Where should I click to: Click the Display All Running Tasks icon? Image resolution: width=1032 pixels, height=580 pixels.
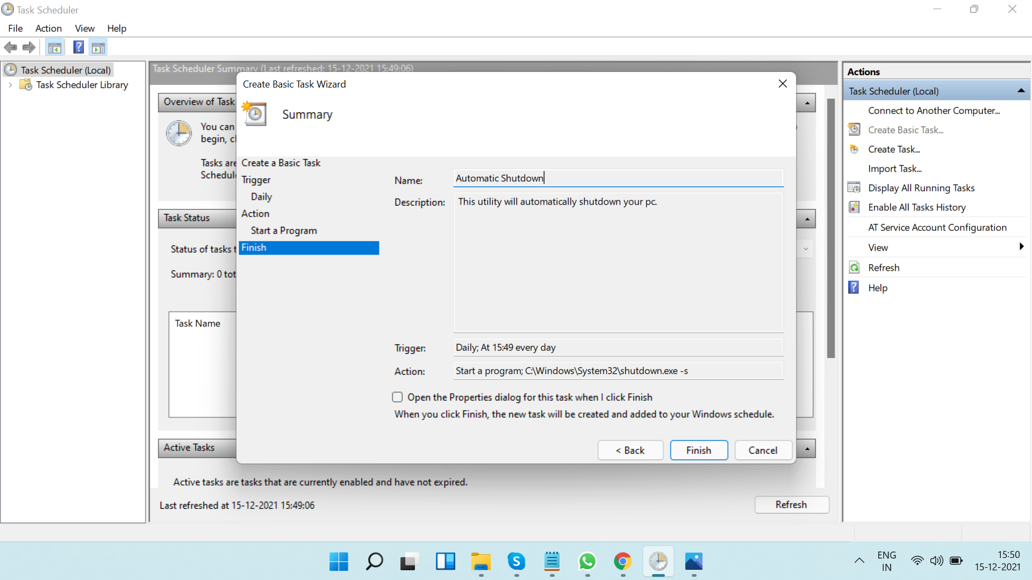[854, 187]
